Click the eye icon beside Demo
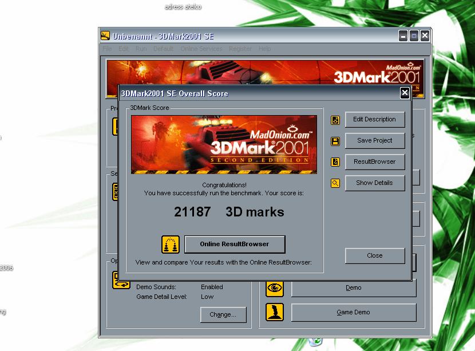The width and height of the screenshot is (475, 351). (275, 287)
